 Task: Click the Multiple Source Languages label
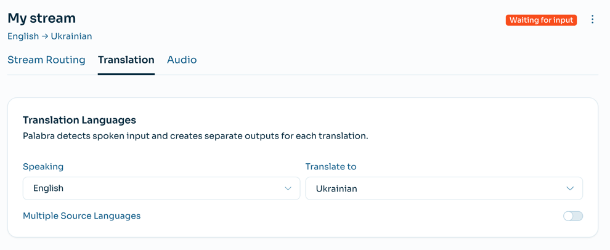pyautogui.click(x=81, y=216)
